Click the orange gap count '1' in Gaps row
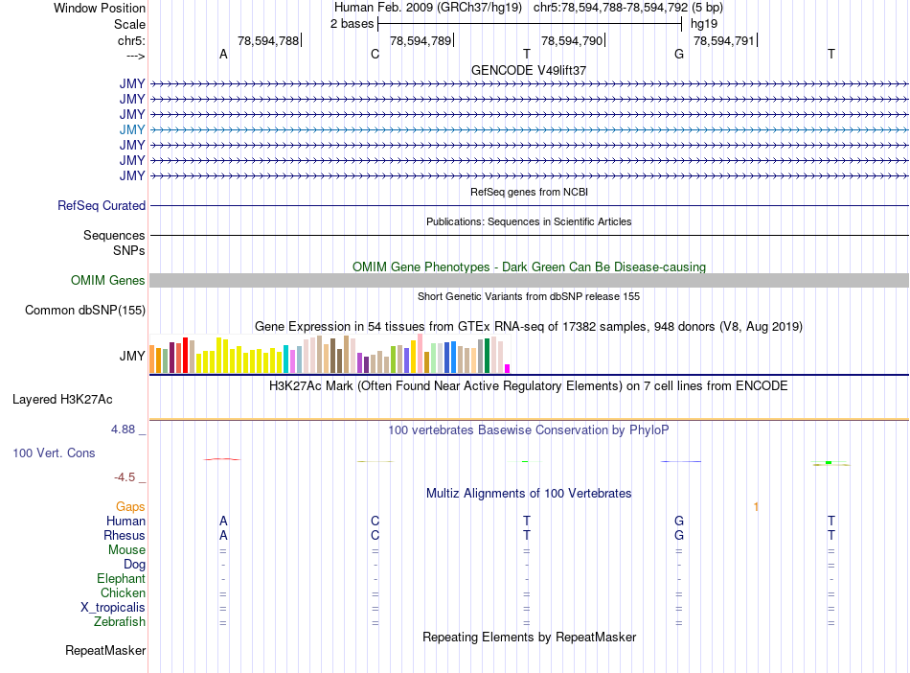 (756, 507)
